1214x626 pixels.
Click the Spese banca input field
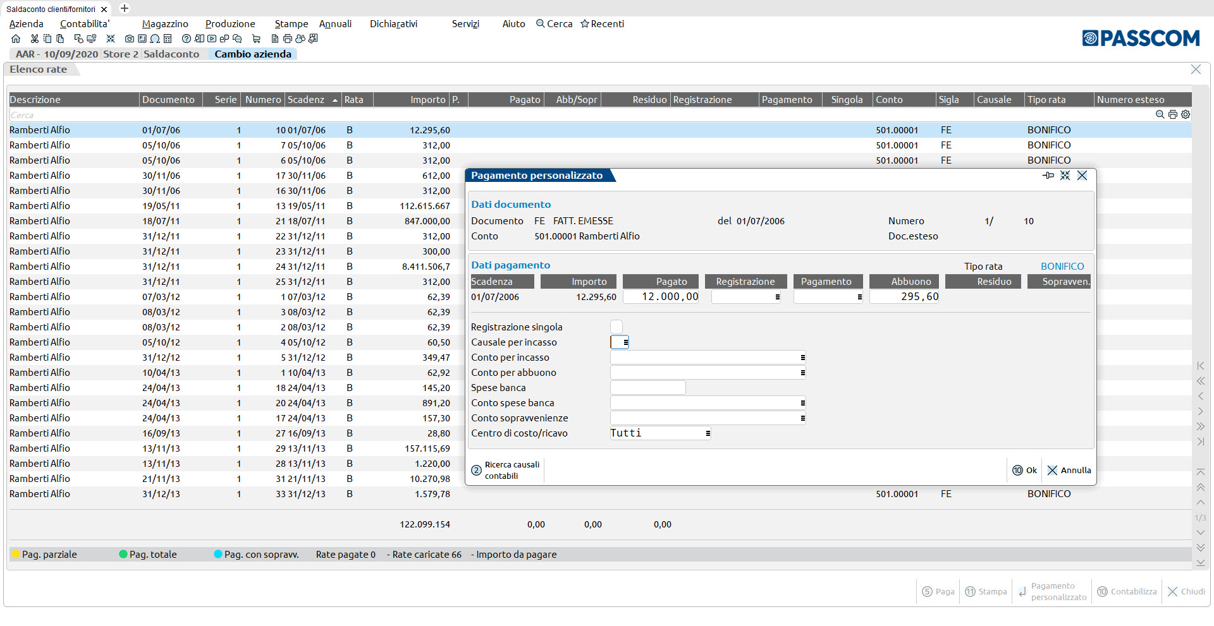click(x=647, y=388)
